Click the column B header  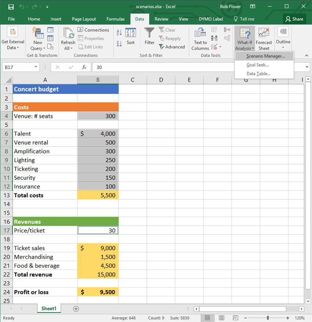pyautogui.click(x=98, y=80)
